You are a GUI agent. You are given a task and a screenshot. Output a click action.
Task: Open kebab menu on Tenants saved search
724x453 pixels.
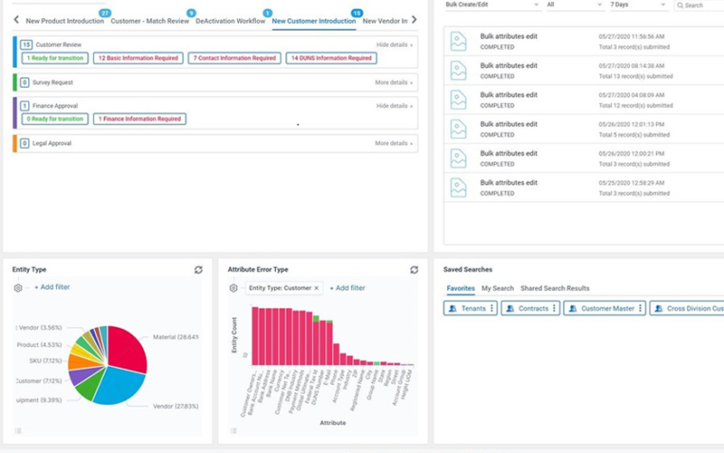(x=492, y=309)
